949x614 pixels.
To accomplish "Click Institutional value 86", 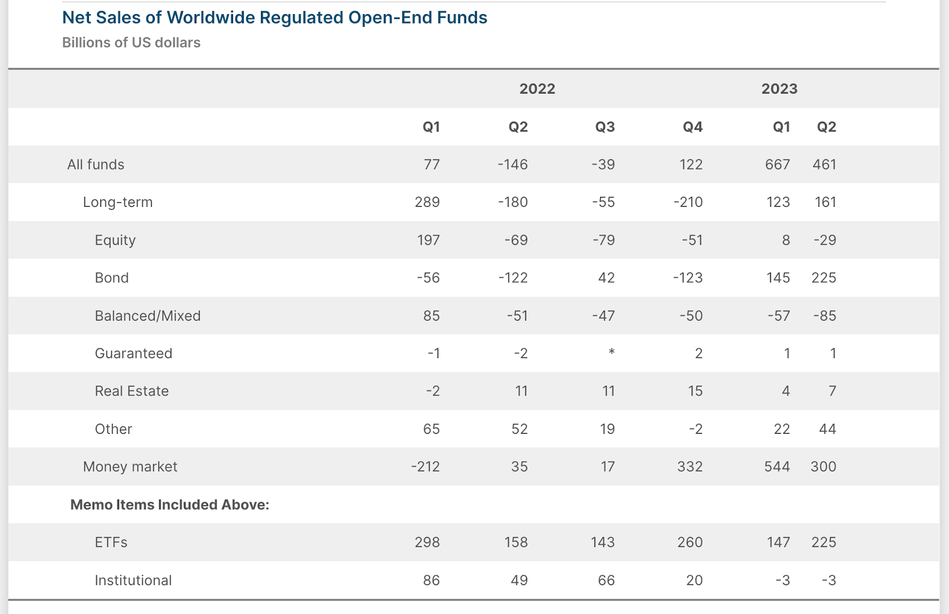I will [431, 580].
